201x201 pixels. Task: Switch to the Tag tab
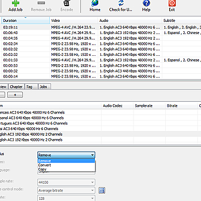pos(31,87)
